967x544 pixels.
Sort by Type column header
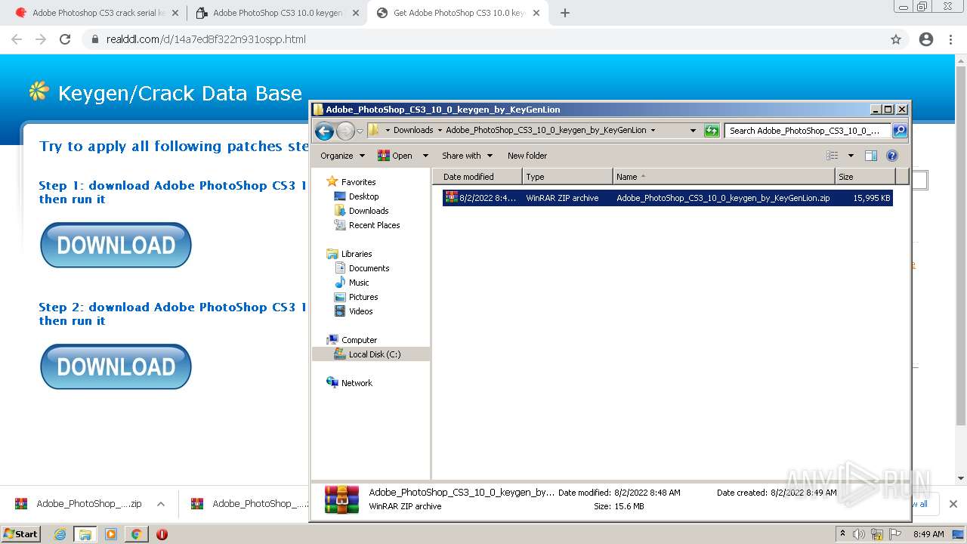click(567, 177)
